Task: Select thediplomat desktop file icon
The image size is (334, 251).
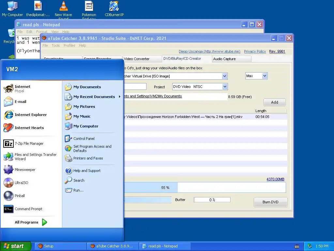Action: tap(38, 9)
